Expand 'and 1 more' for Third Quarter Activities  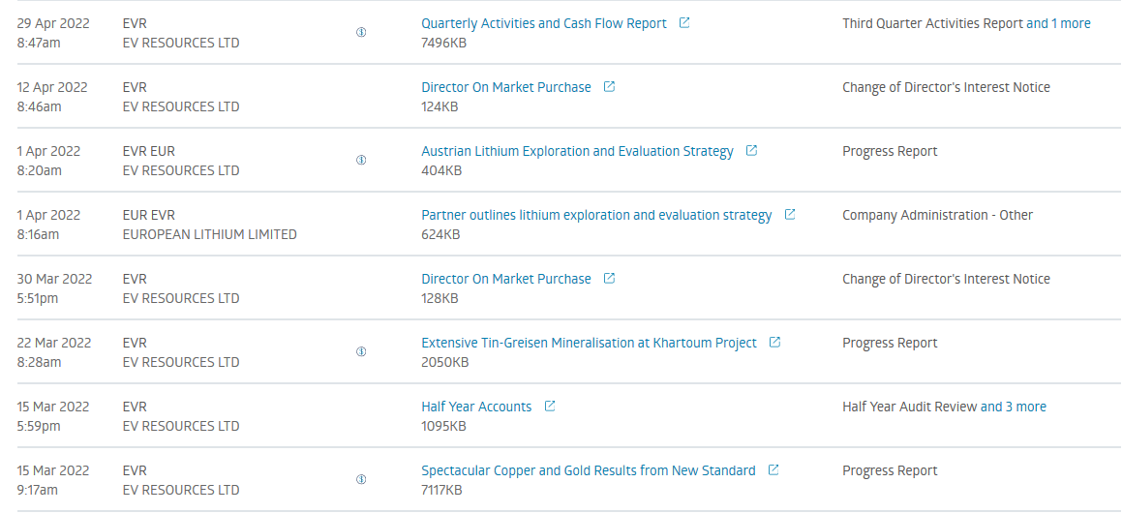coord(1058,23)
